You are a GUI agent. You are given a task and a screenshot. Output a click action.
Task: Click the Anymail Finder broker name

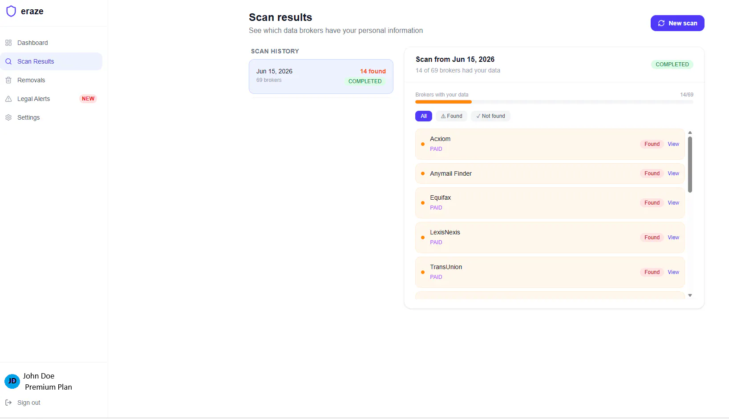[451, 173]
